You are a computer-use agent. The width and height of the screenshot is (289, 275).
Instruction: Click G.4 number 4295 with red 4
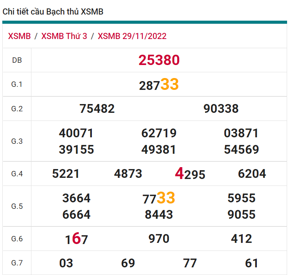(x=190, y=174)
